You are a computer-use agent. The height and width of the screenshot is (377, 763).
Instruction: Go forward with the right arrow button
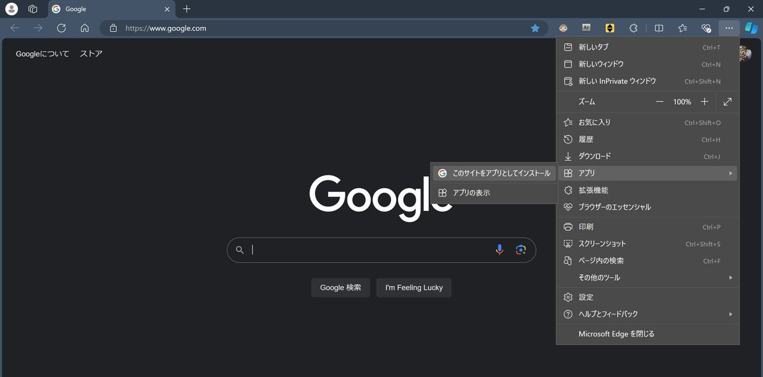click(38, 28)
